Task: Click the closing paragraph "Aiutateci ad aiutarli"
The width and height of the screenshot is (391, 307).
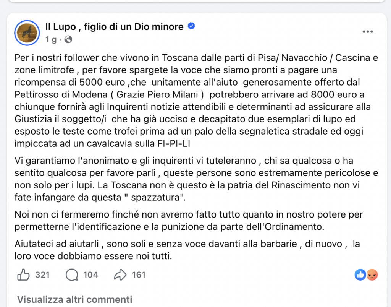Action: pos(187,249)
